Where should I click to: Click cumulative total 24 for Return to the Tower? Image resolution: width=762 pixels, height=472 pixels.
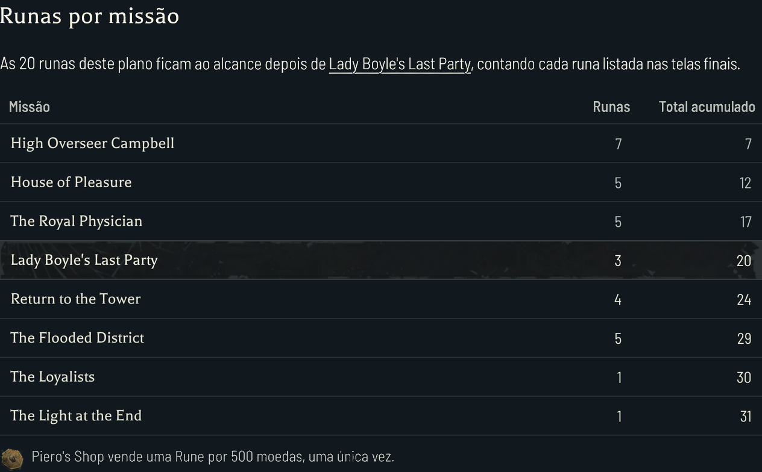(744, 300)
